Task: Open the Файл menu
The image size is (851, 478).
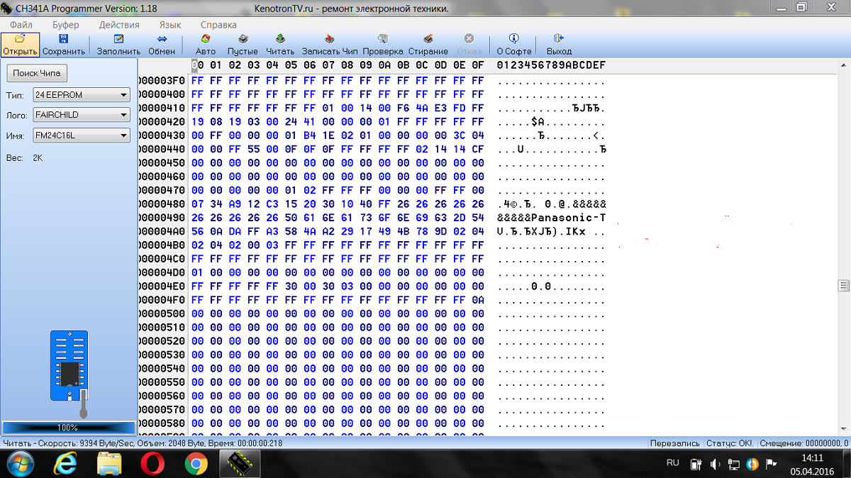Action: click(x=21, y=24)
